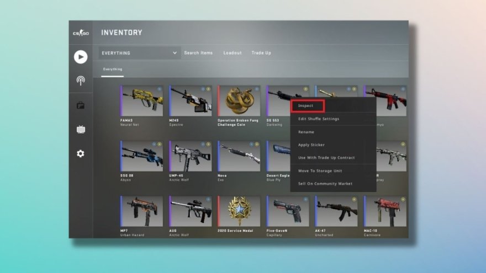Viewport: 486px width, 273px height.
Task: Select the Everything sub-tab
Action: [113, 69]
